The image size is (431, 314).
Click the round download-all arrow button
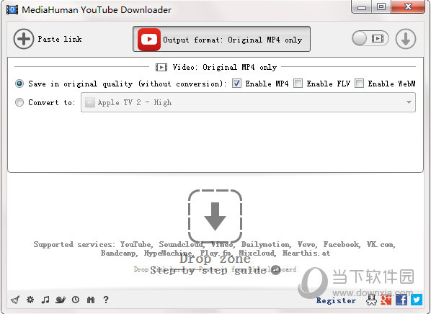click(406, 39)
